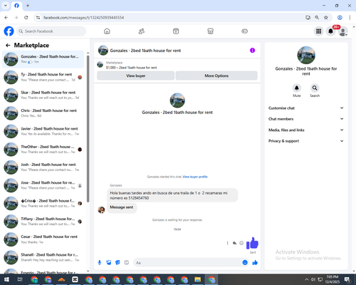Click the More Options button

click(216, 76)
